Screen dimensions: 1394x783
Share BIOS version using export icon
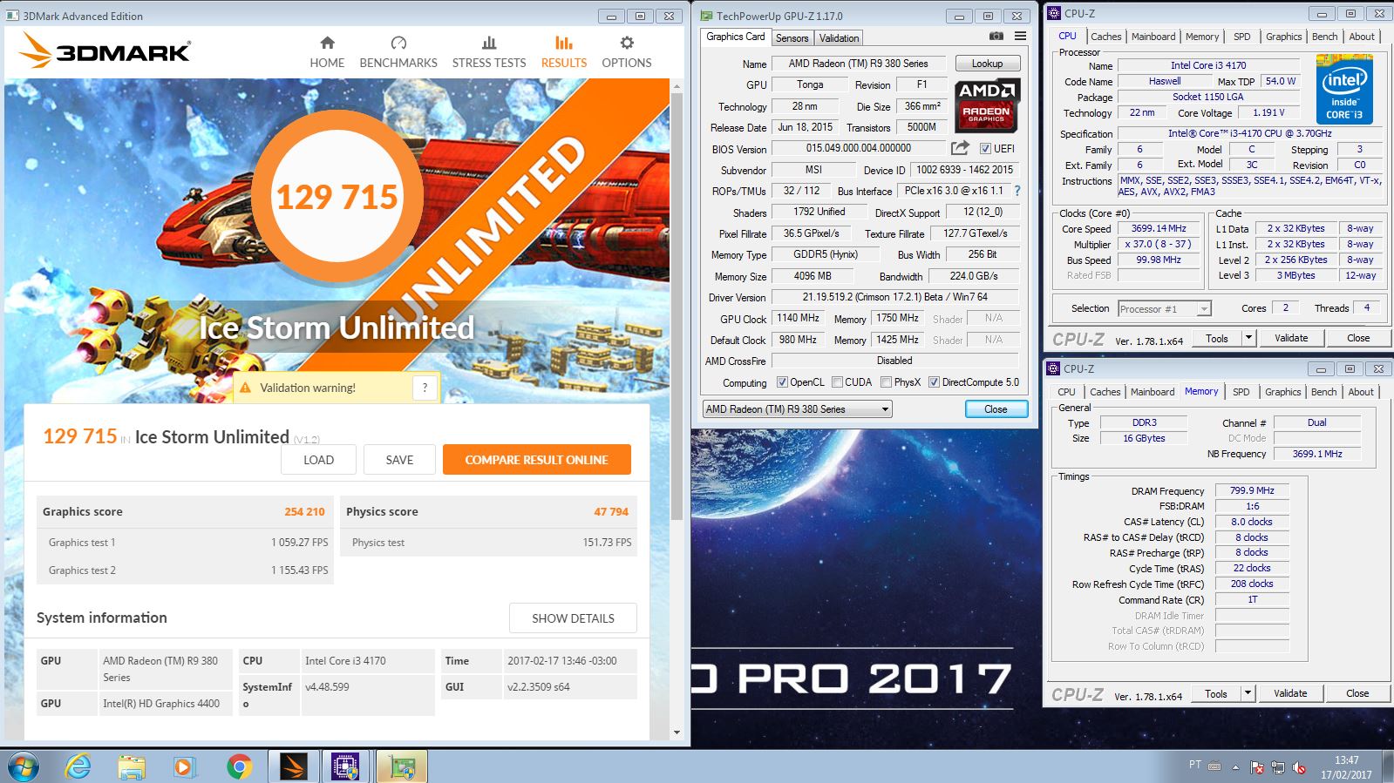tap(960, 148)
